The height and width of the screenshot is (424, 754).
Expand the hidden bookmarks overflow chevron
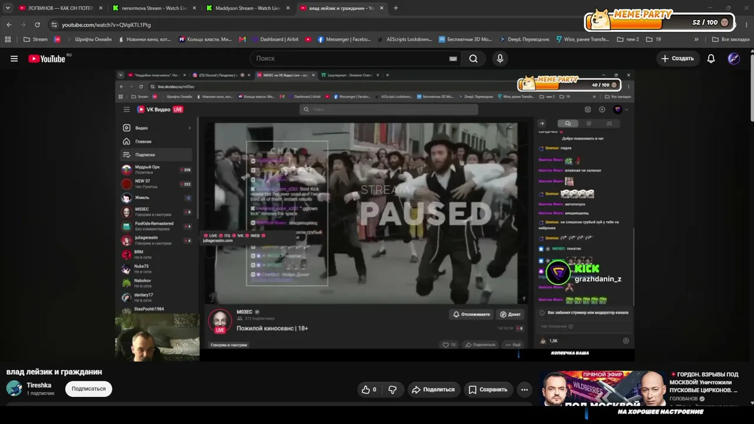click(x=696, y=39)
